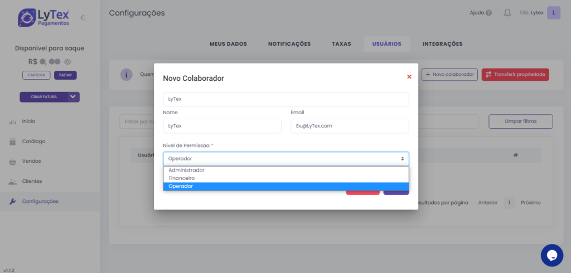Click the LyTex Pagamentos logo
The image size is (571, 273).
tap(43, 17)
